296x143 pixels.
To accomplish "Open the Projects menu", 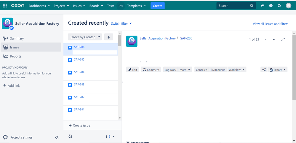I will 61,6.
